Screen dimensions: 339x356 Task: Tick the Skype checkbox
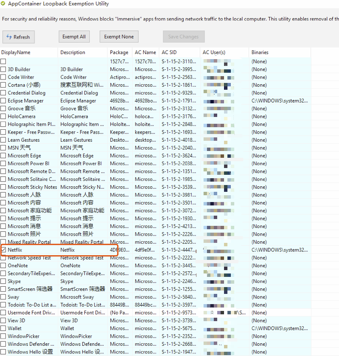(x=3, y=281)
